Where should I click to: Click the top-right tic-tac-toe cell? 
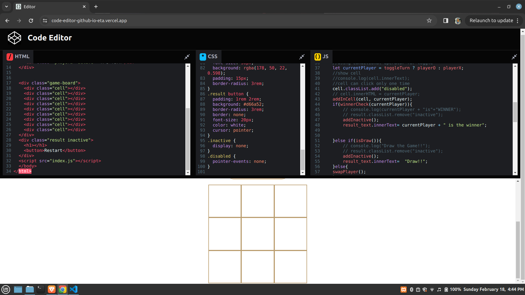(x=291, y=201)
